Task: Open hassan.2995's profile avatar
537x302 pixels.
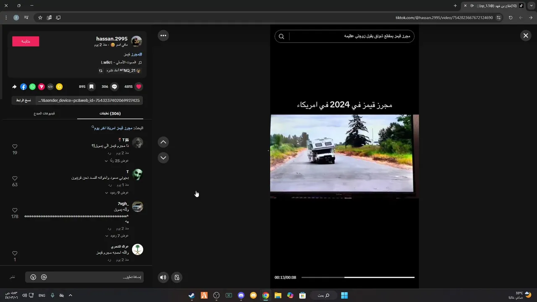Action: [137, 41]
